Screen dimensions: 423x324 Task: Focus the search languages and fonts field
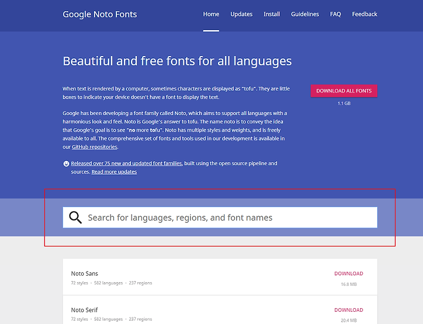220,218
